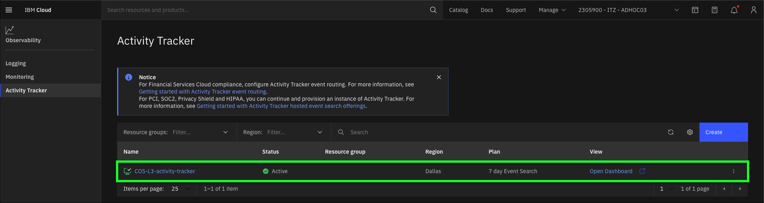The width and height of the screenshot is (764, 203).
Task: Click the Dallas region cell
Action: click(x=433, y=171)
